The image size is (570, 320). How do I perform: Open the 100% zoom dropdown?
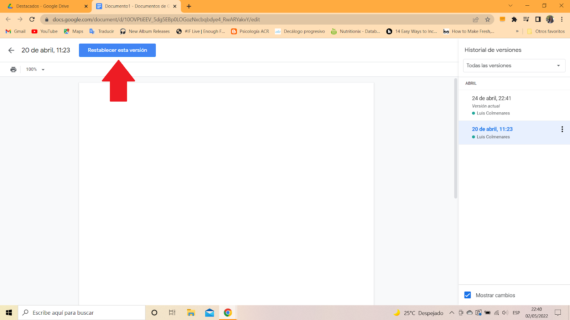pos(35,69)
